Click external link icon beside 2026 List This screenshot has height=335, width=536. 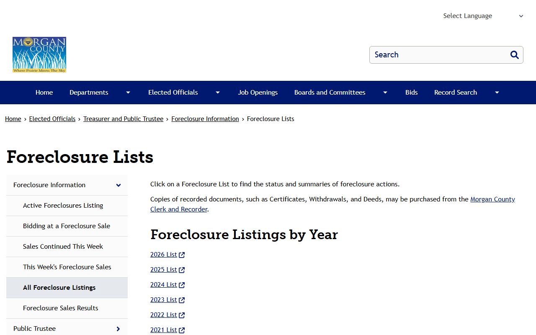[182, 255]
